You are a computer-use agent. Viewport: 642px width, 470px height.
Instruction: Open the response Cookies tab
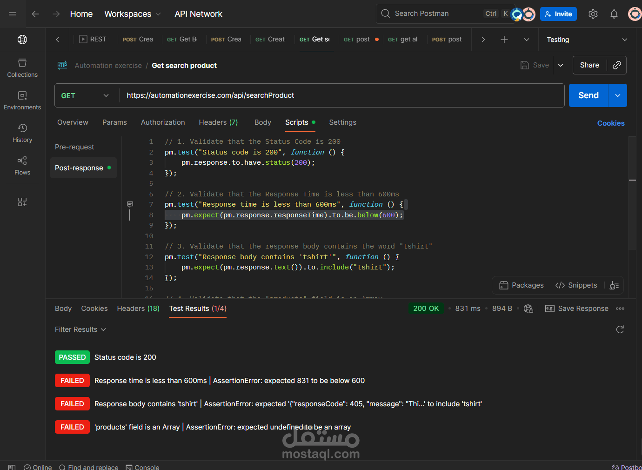tap(94, 309)
